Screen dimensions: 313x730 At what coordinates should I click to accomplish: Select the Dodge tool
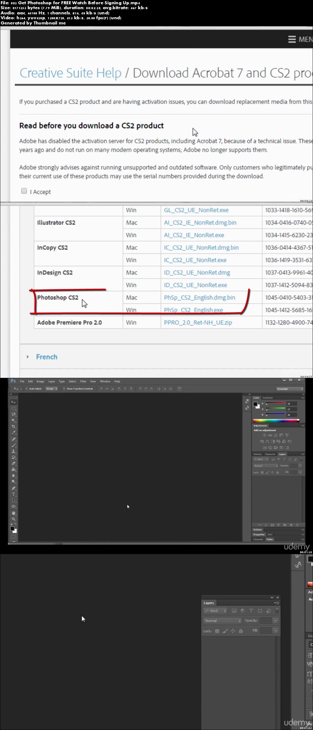pos(13,482)
